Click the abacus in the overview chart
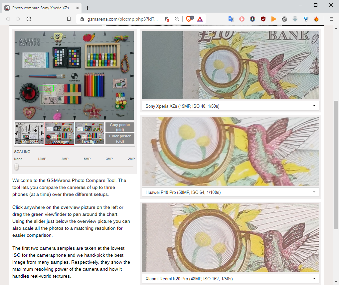 pos(102,56)
